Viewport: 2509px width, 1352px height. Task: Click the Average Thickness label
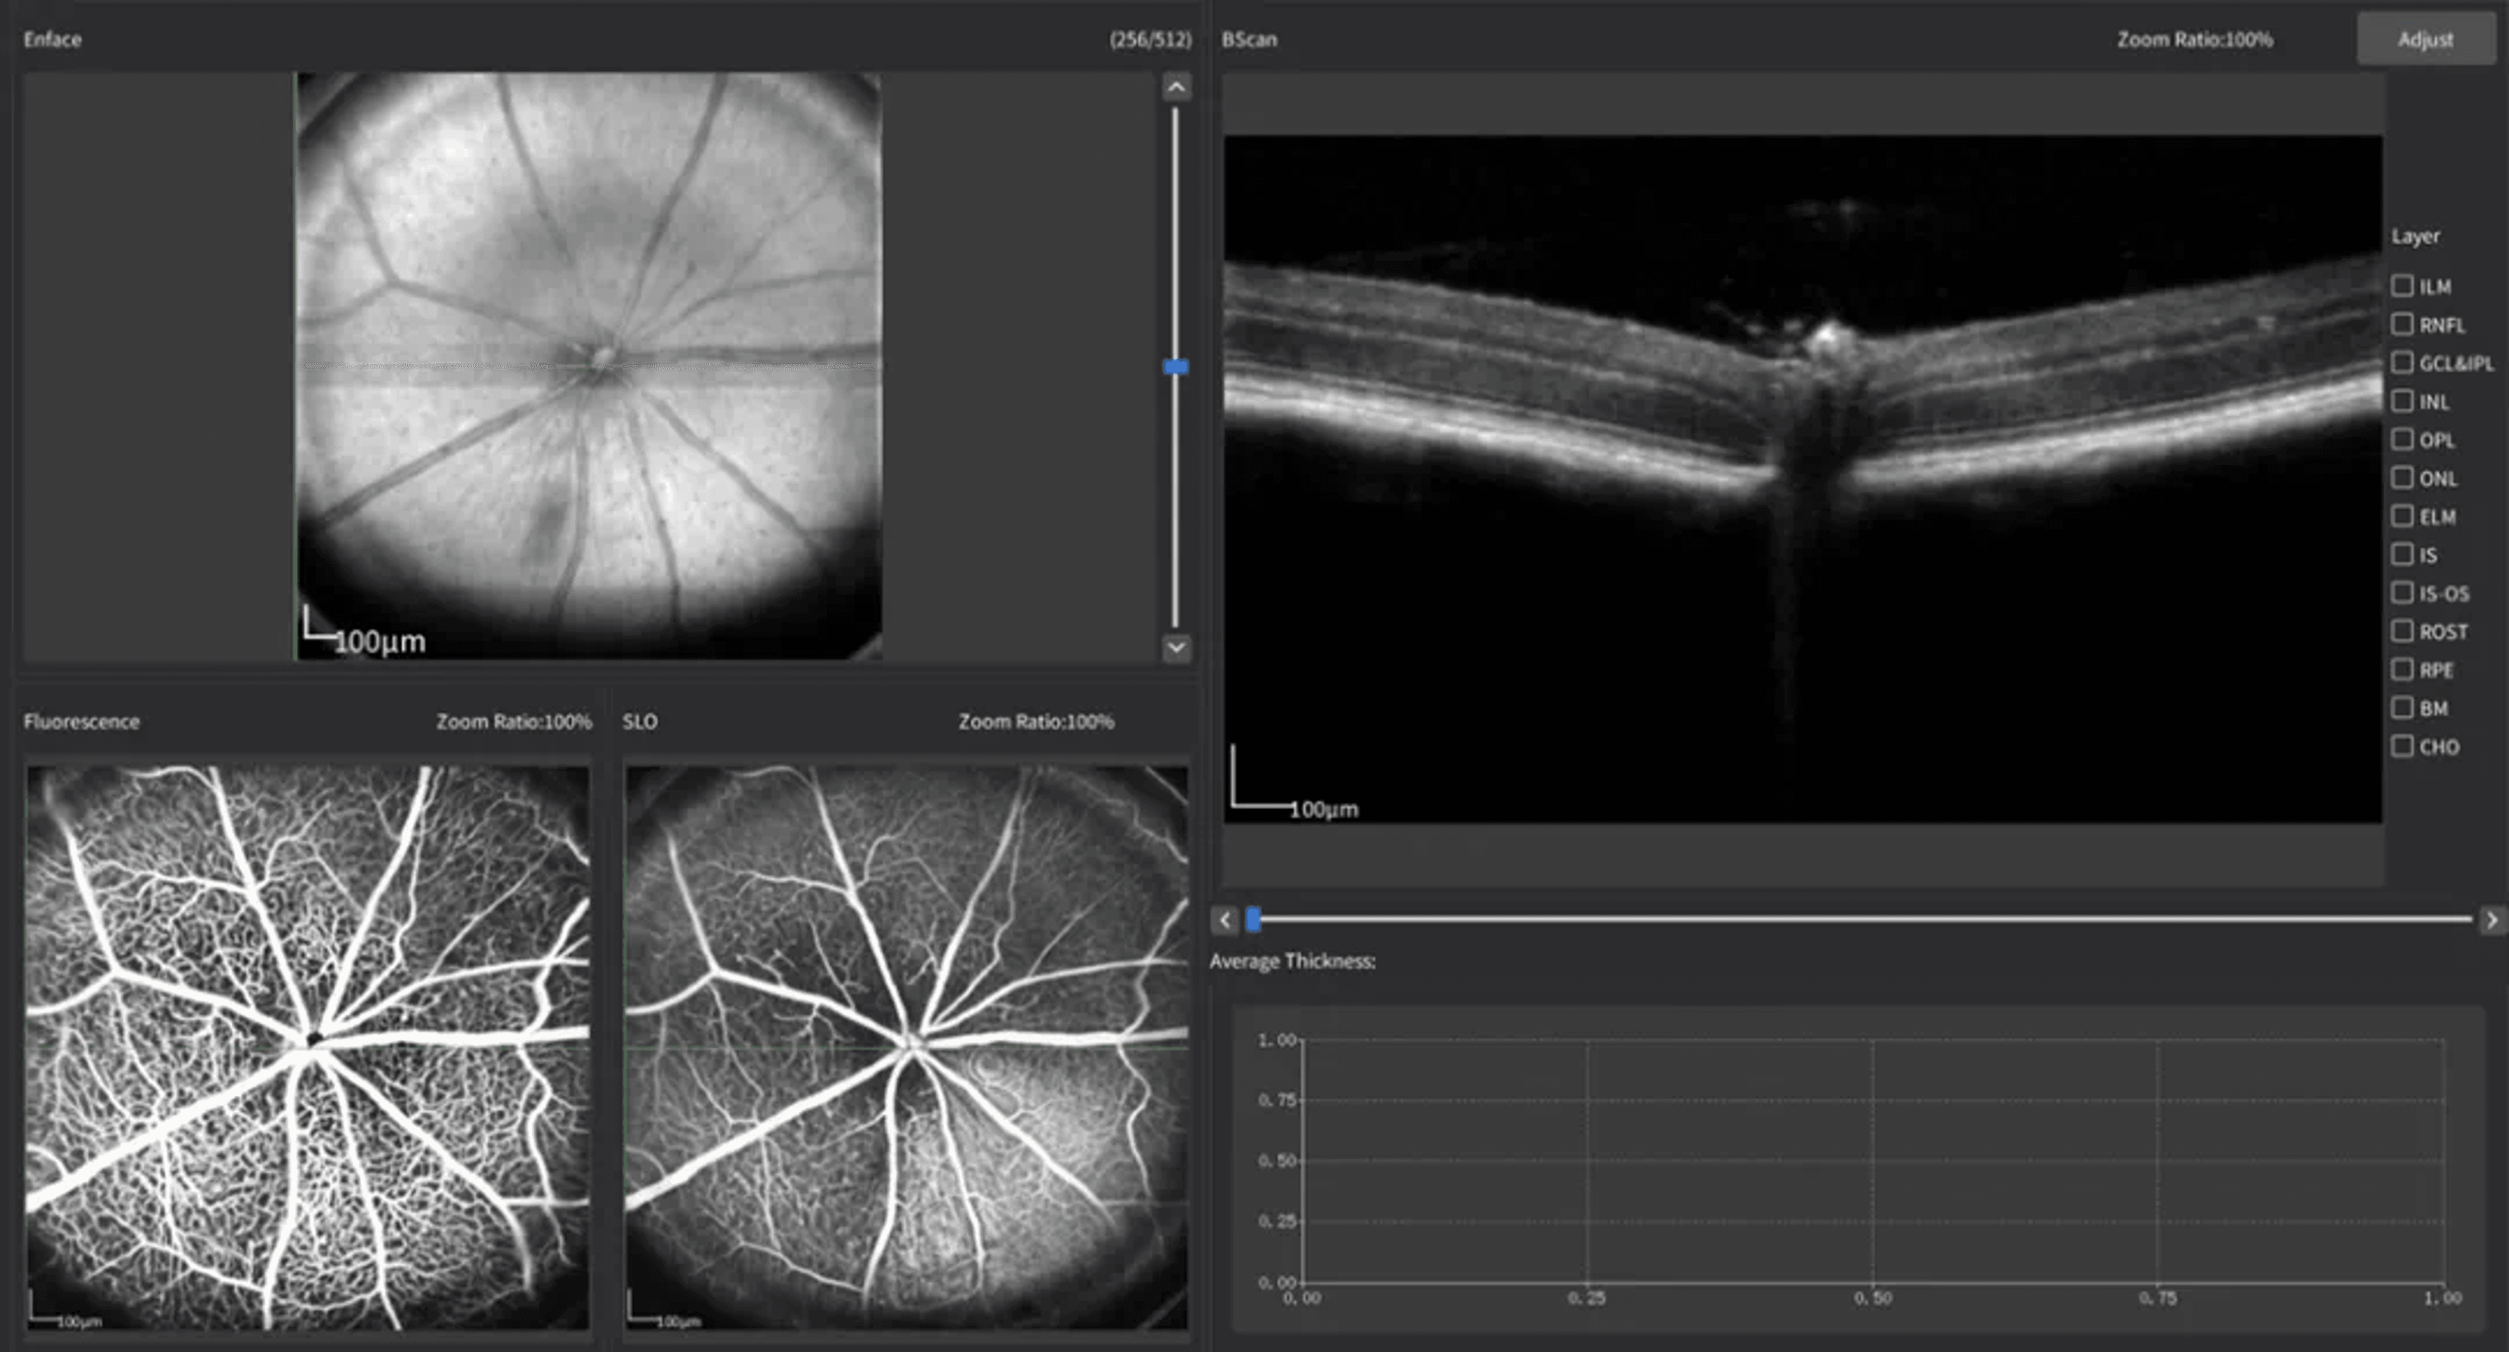pyautogui.click(x=1292, y=961)
